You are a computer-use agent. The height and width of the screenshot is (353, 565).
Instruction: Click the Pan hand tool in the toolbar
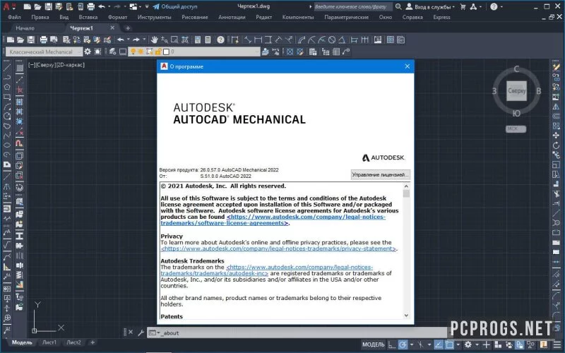pos(154,40)
